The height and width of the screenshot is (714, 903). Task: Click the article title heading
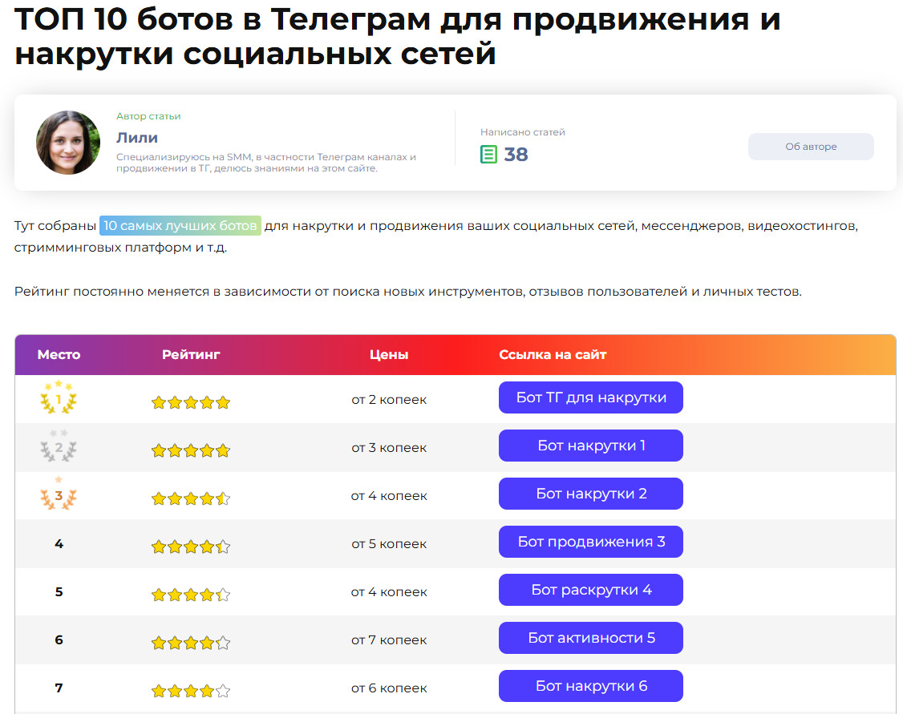[397, 36]
